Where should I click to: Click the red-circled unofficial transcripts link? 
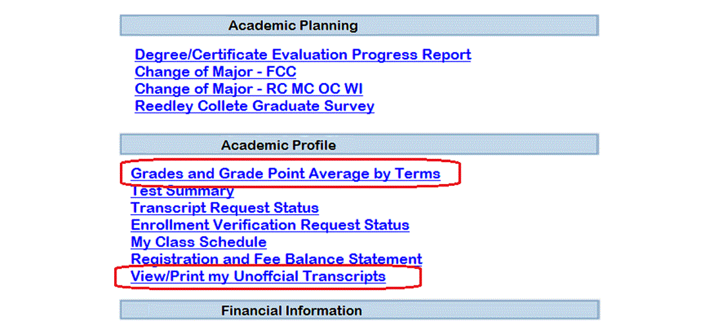click(258, 277)
